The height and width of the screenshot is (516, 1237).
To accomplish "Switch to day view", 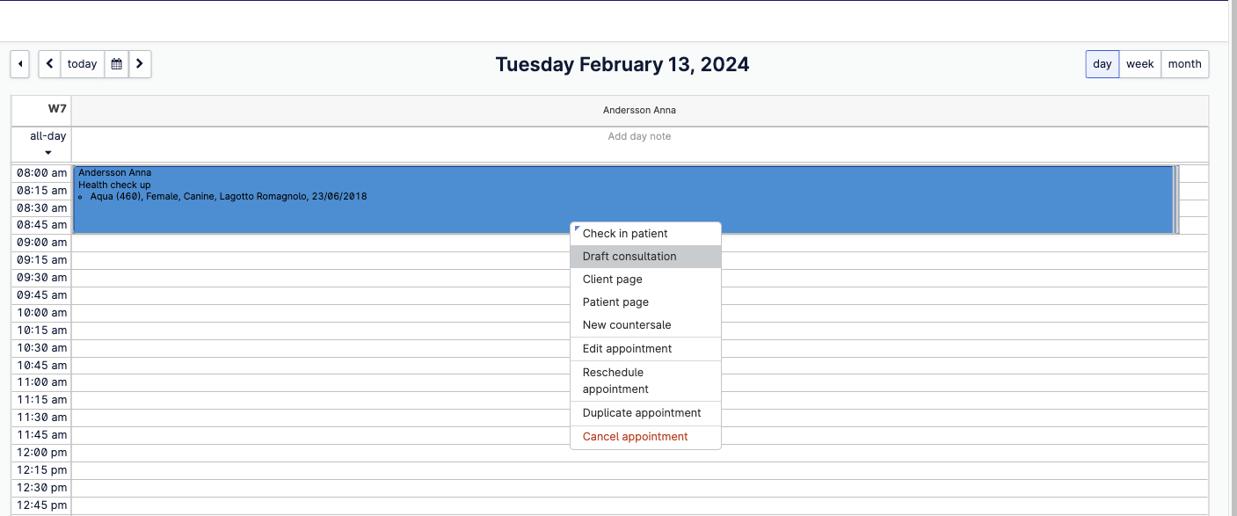I will [1102, 64].
